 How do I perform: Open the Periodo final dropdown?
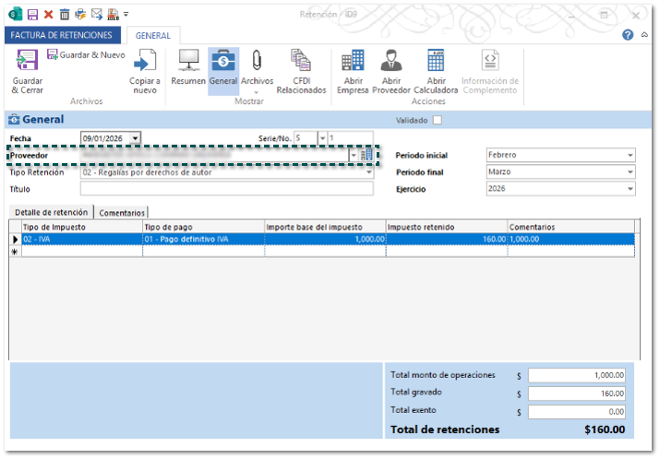(x=630, y=172)
